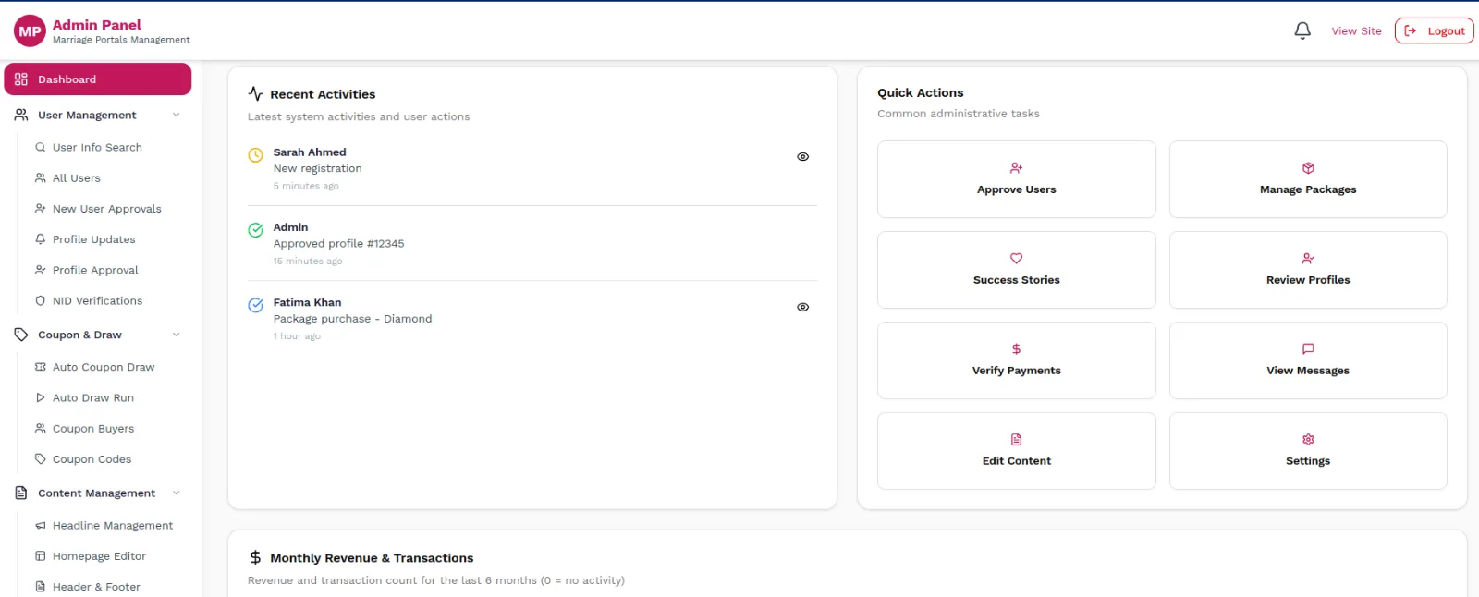Click the Approve Users icon card
This screenshot has height=597, width=1479.
pyautogui.click(x=1016, y=179)
